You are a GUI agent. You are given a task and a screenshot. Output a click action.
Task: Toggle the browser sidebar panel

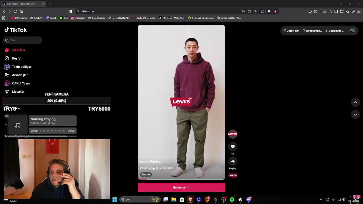click(336, 11)
